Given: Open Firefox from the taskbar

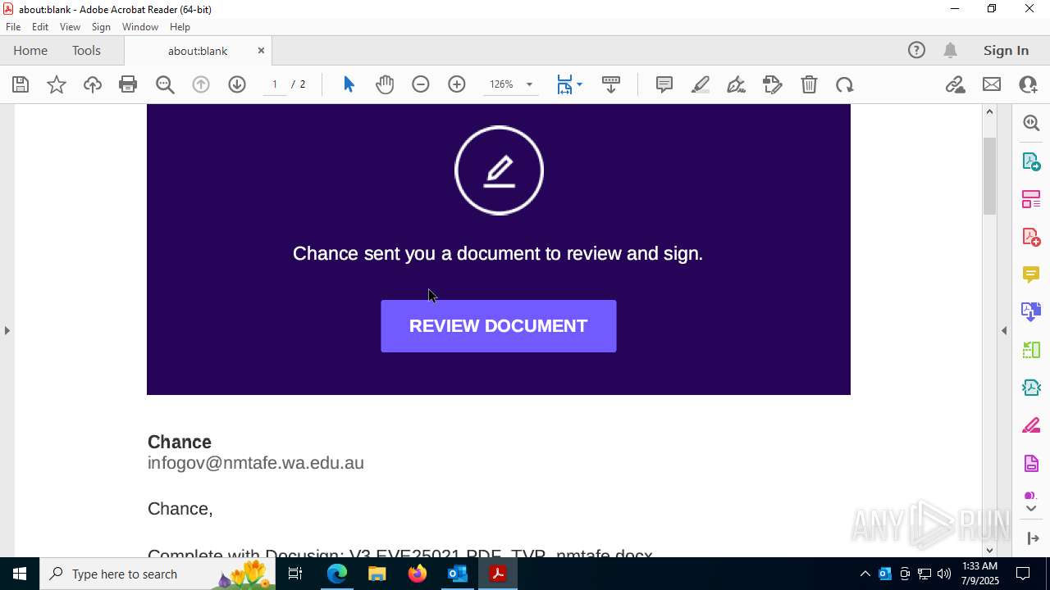Looking at the screenshot, I should tap(418, 574).
